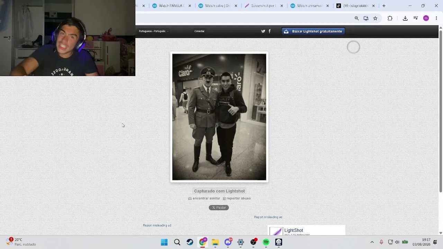Image resolution: width=443 pixels, height=249 pixels.
Task: Click the reportar abuso link
Action: pos(237,199)
